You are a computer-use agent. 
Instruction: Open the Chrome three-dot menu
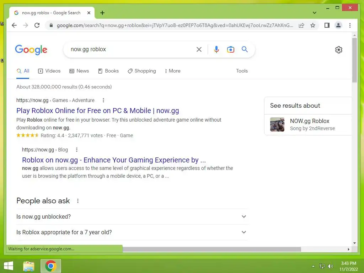pyautogui.click(x=350, y=25)
